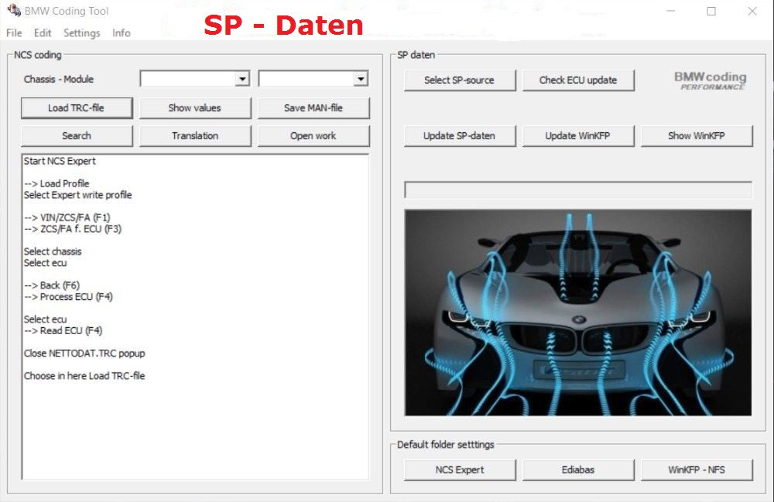This screenshot has height=502, width=774.
Task: Click the 'Start NCS Expert' line
Action: 60,161
